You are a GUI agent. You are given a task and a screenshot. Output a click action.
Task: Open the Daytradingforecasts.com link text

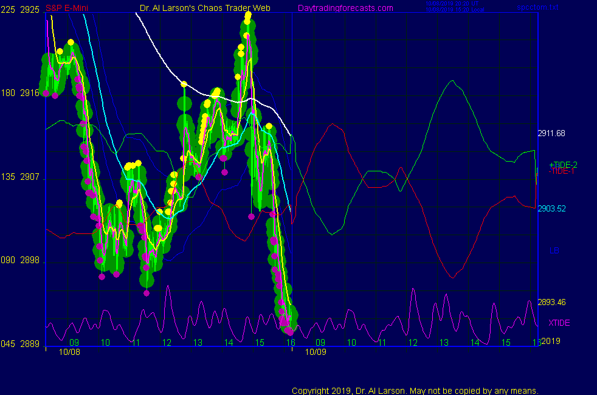point(345,9)
